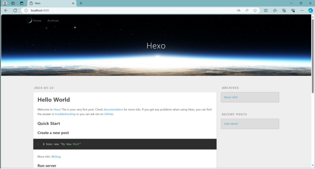Open the Copilot sidebar icon
The height and width of the screenshot is (169, 315).
[x=310, y=10]
